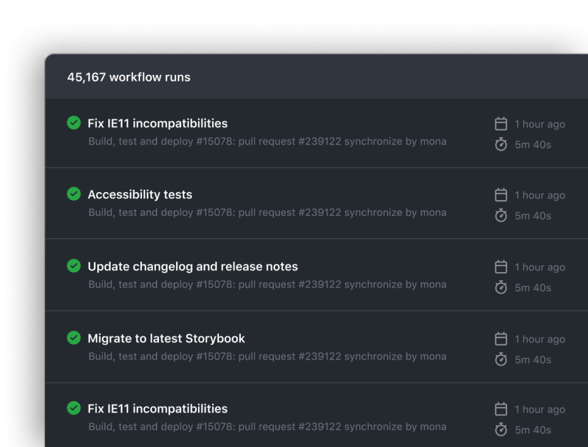
Task: Open the last Fix IE11 incompatibilities run
Action: 158,409
